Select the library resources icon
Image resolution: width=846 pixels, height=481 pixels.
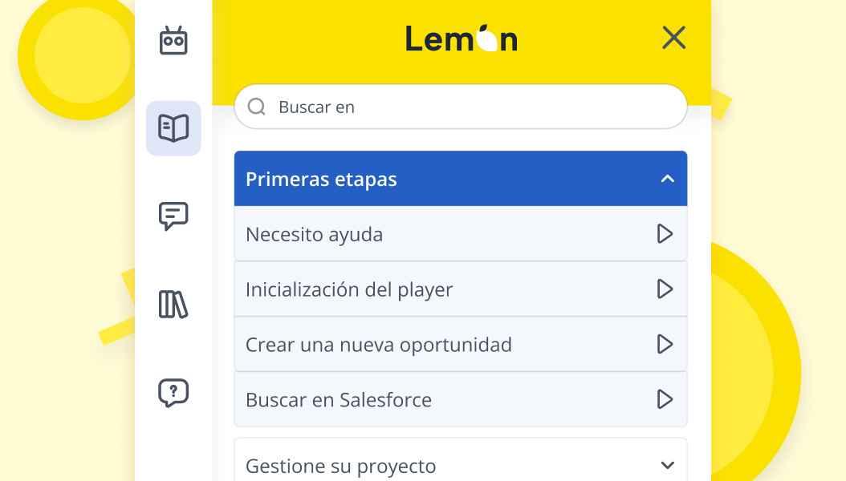173,305
